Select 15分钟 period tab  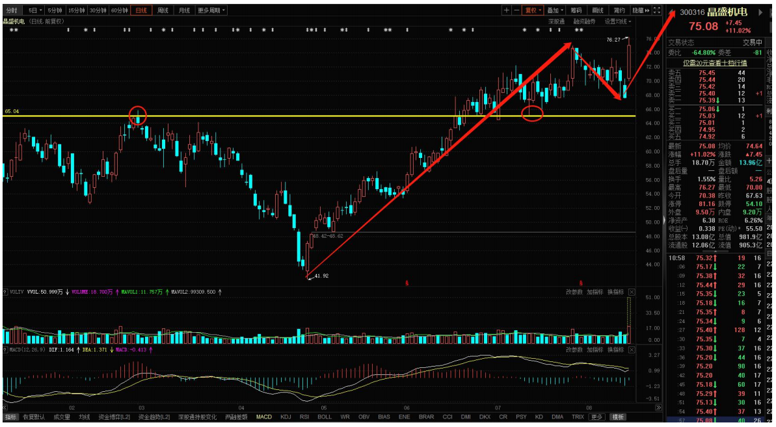pos(77,10)
